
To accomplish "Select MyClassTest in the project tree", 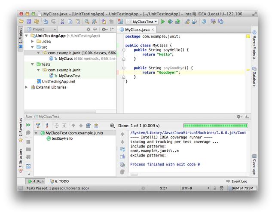I will (70, 76).
